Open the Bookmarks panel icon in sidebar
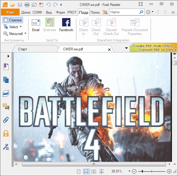This screenshot has height=176, width=178. [x=6, y=67]
